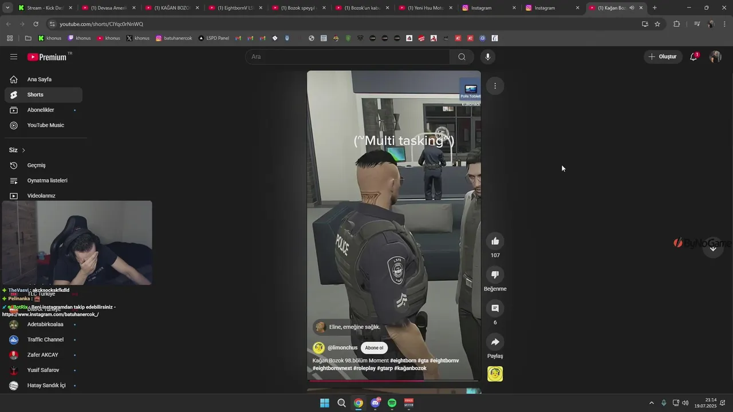Image resolution: width=733 pixels, height=412 pixels.
Task: Open the pinned comment Eline, emeğine sağlık
Action: coord(348,327)
